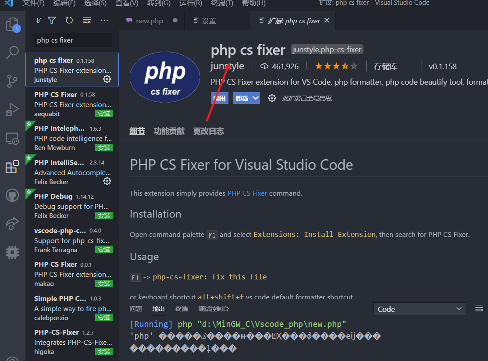Select the 细节 details tab
The image size is (488, 361).
pyautogui.click(x=137, y=131)
